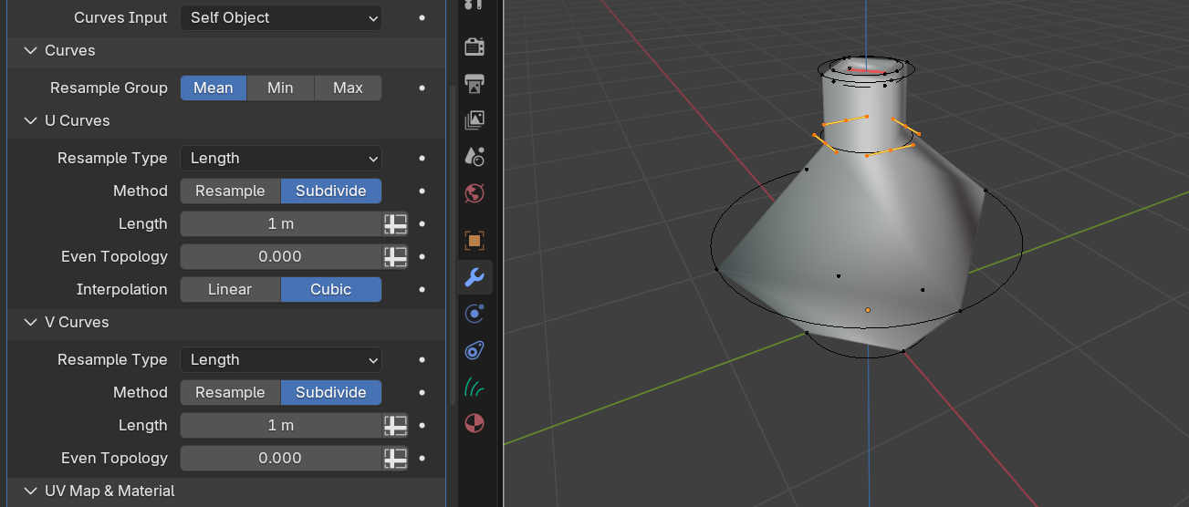
Task: Set Interpolation to Linear
Action: 230,289
